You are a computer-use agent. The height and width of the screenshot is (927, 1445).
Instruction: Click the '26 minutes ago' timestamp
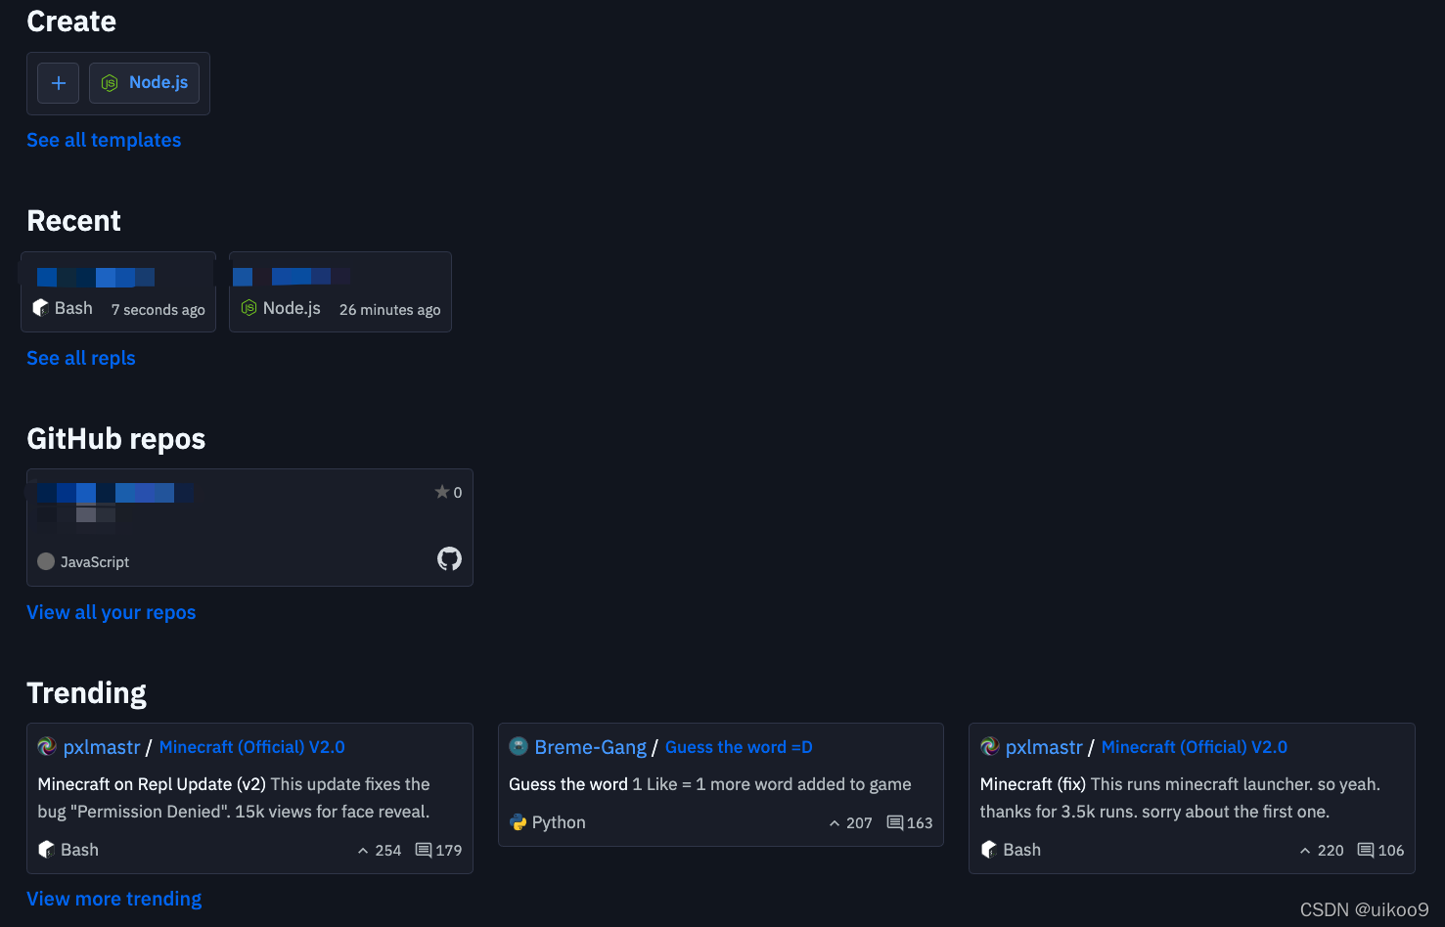(390, 310)
